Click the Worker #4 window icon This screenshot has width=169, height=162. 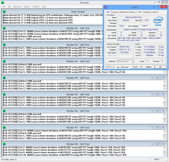(x=4, y=78)
